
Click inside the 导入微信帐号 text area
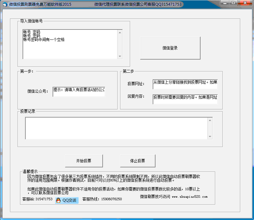[70, 44]
